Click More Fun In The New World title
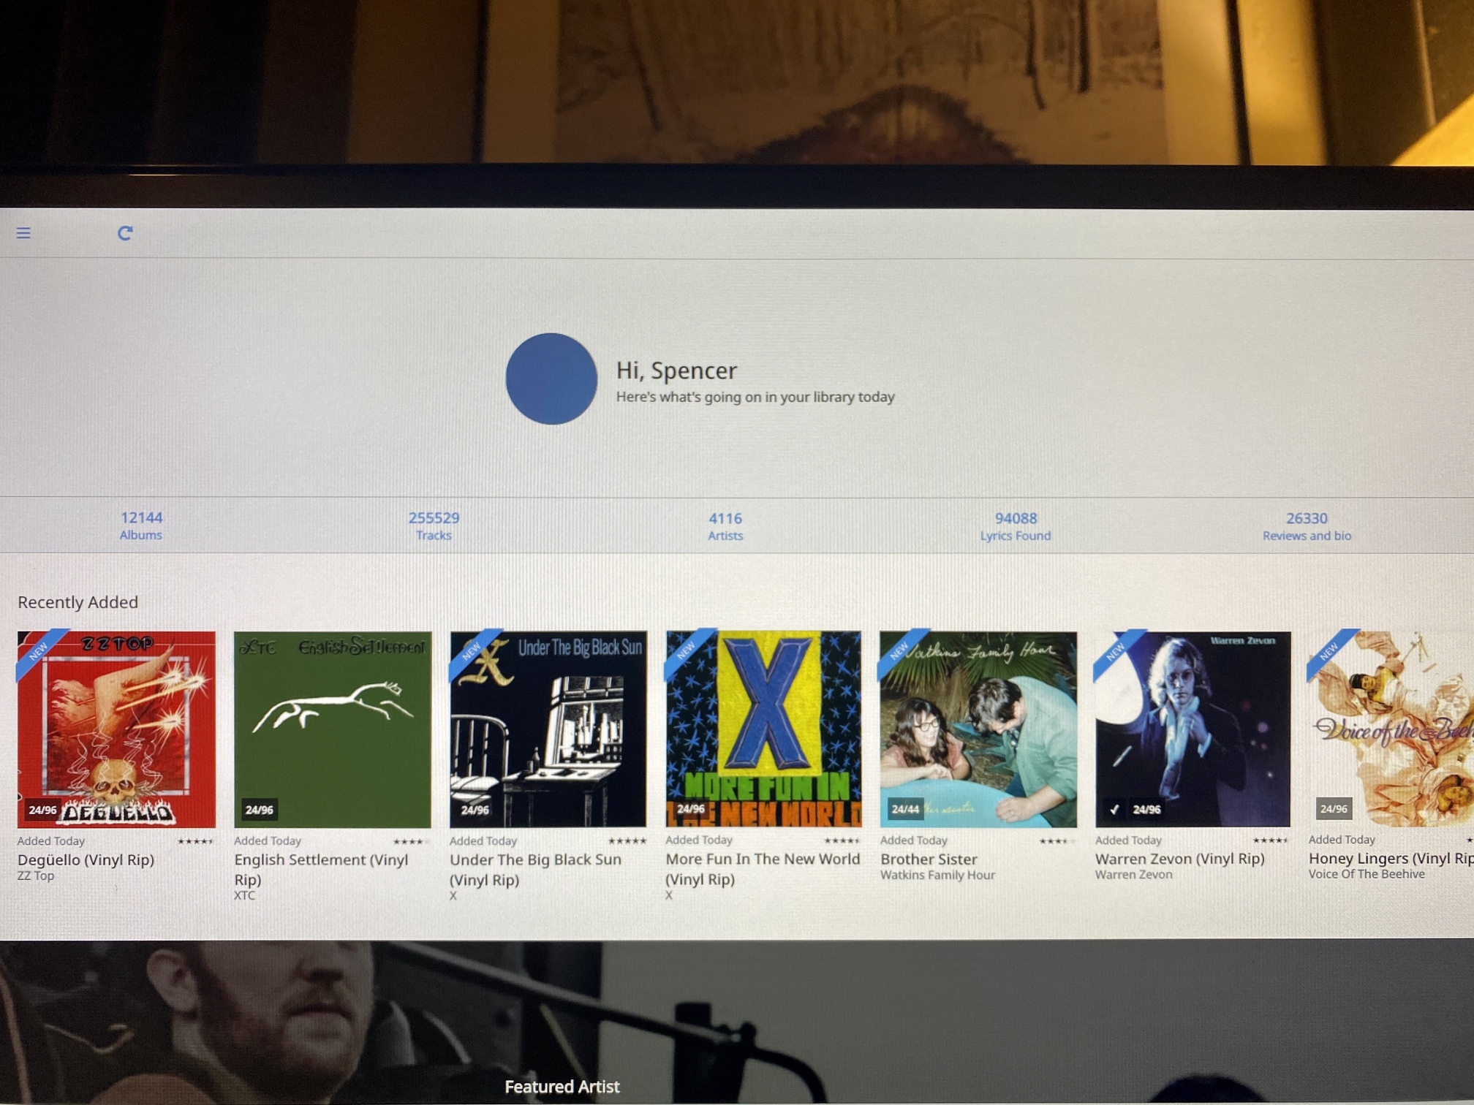1474x1105 pixels. [x=763, y=868]
